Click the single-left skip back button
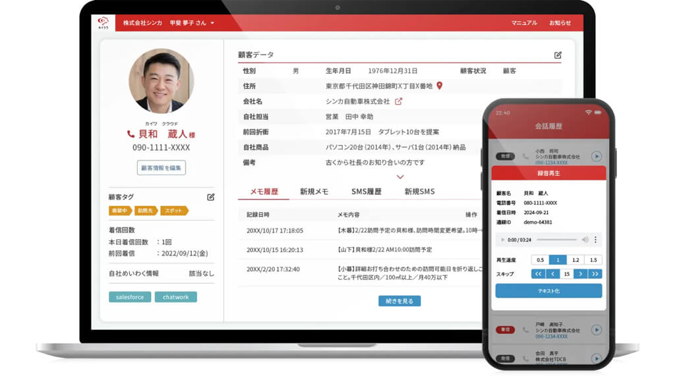The height and width of the screenshot is (378, 675). [553, 274]
